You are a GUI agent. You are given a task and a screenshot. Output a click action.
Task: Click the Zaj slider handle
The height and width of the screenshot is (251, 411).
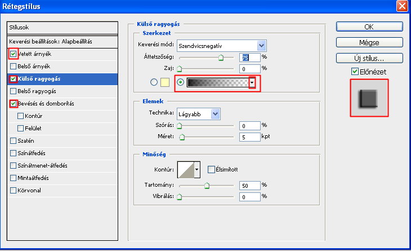pos(179,69)
